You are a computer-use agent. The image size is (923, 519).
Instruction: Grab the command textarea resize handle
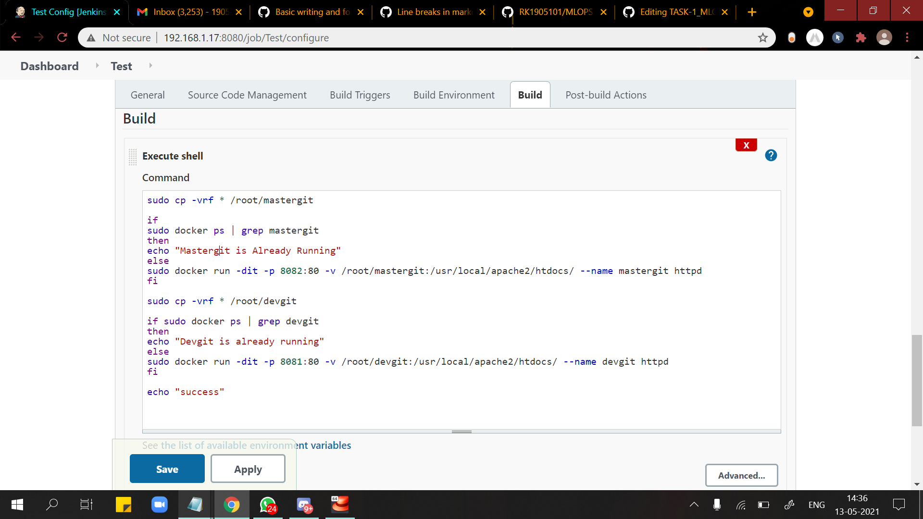tap(461, 432)
